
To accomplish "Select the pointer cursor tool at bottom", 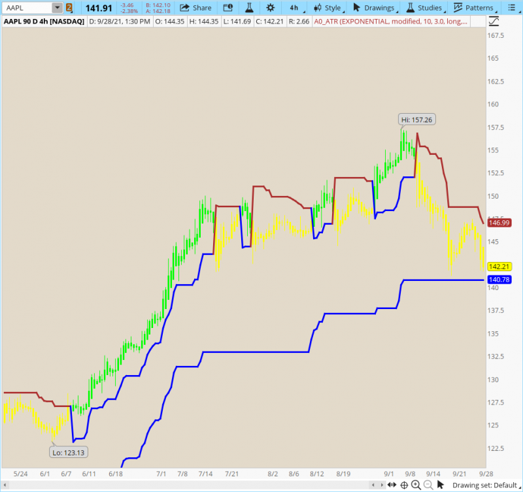I will 441,485.
